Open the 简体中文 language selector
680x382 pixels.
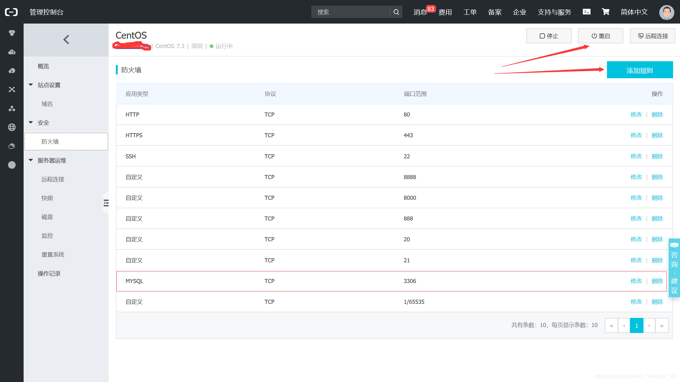click(x=634, y=12)
